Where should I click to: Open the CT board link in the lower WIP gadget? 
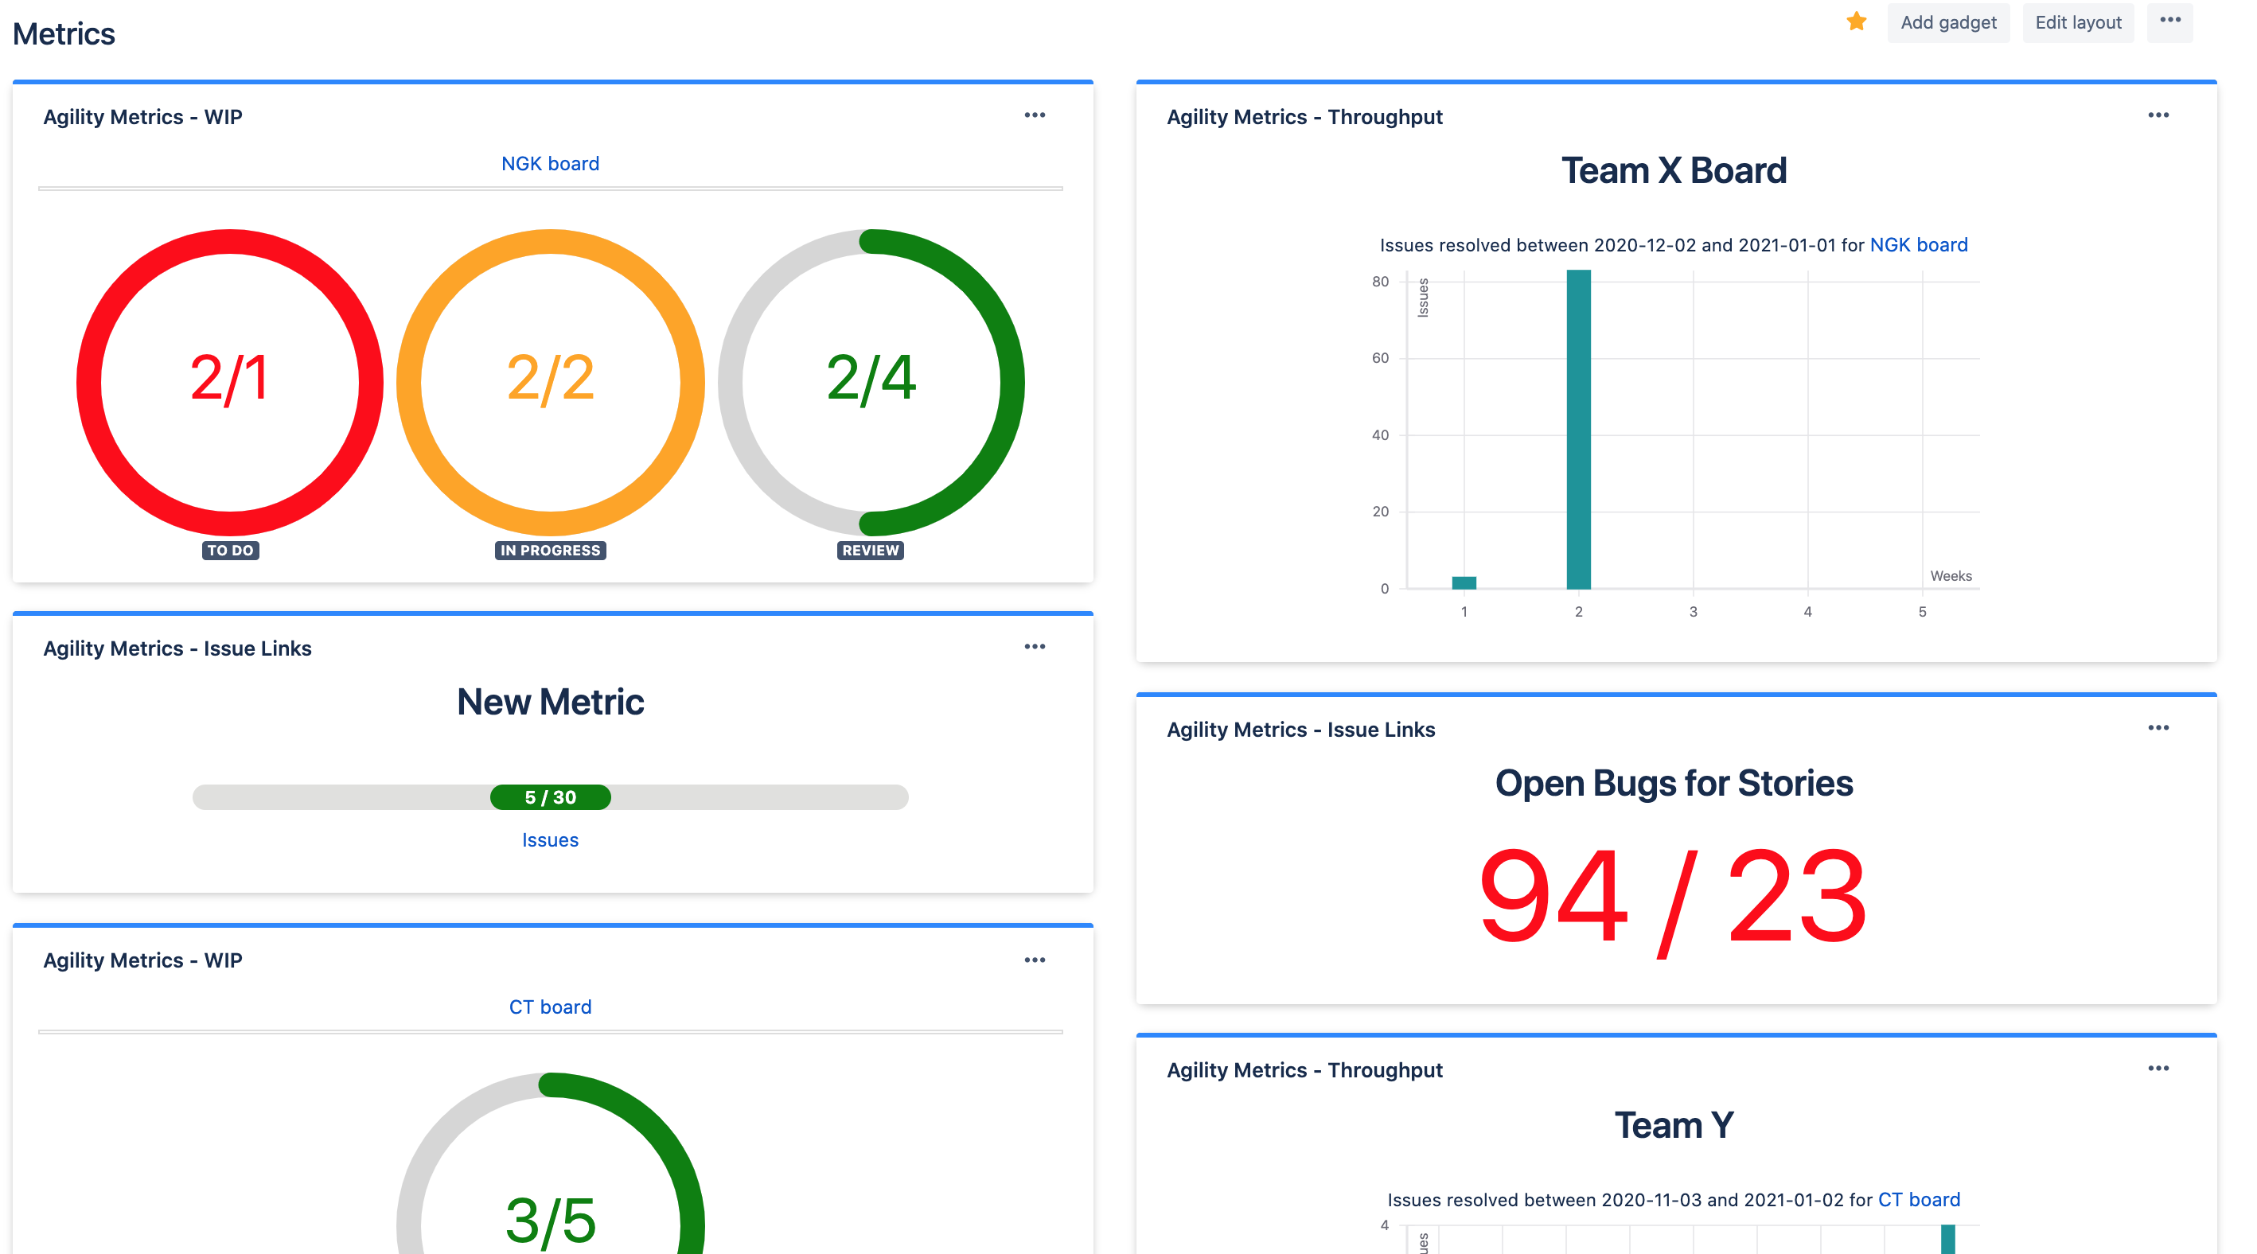549,1007
